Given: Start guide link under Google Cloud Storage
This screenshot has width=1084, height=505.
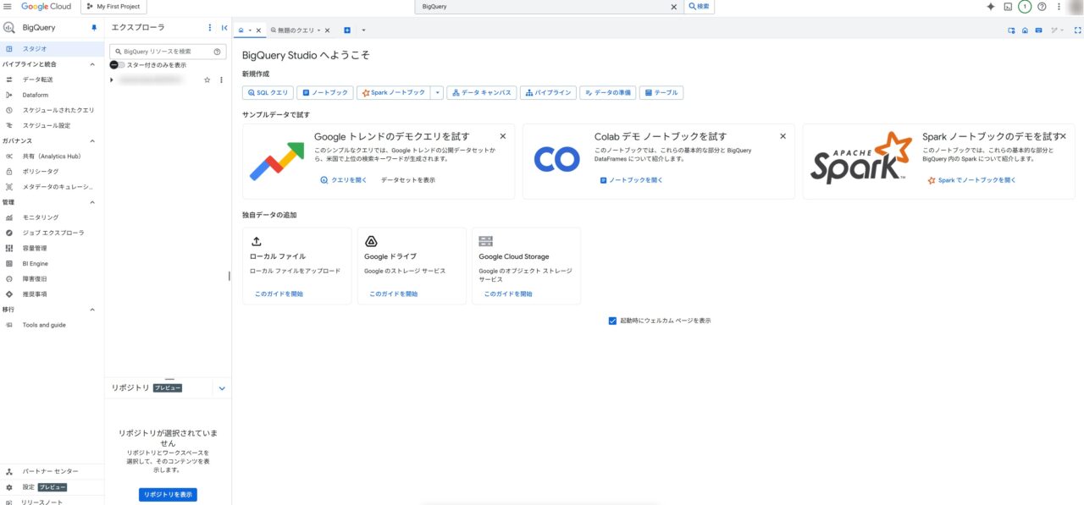Looking at the screenshot, I should (508, 294).
